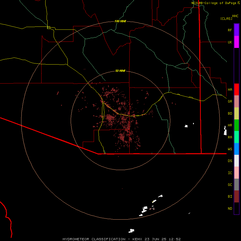Pick the RA mint-green legend swatch

pyautogui.click(x=236, y=137)
